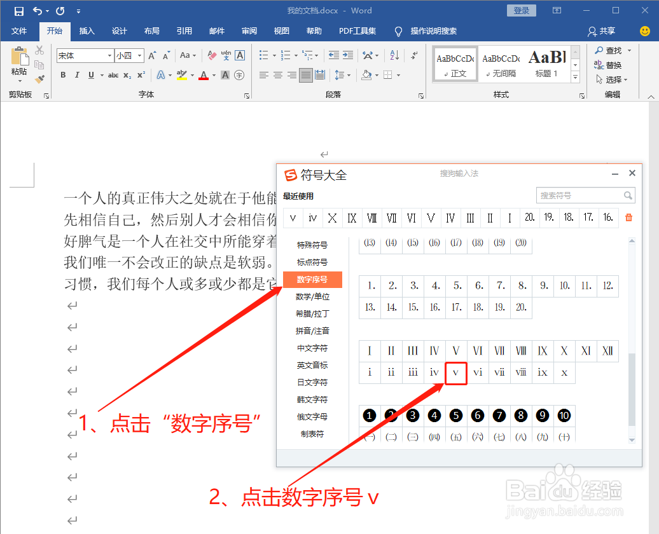Screen dimensions: 659x534
Task: Click the Format Painter brush icon
Action: tap(39, 79)
